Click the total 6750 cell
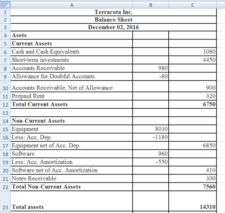This screenshot has height=213, width=225. pyautogui.click(x=192, y=104)
